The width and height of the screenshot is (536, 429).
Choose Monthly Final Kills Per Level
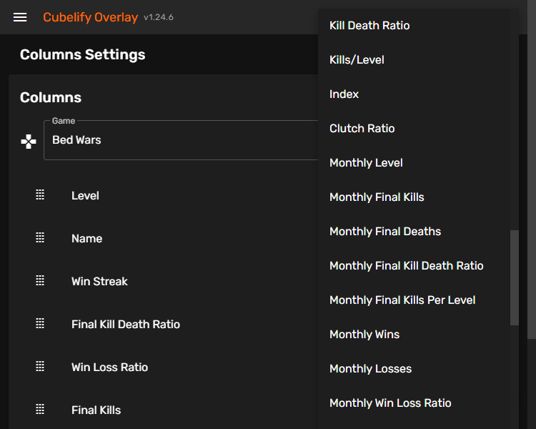[x=402, y=300]
